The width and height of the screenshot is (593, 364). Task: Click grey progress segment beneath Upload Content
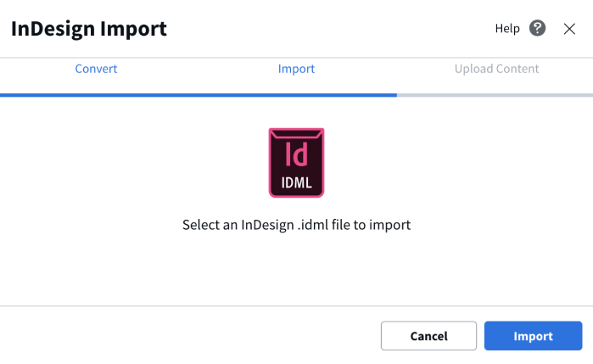tap(495, 95)
